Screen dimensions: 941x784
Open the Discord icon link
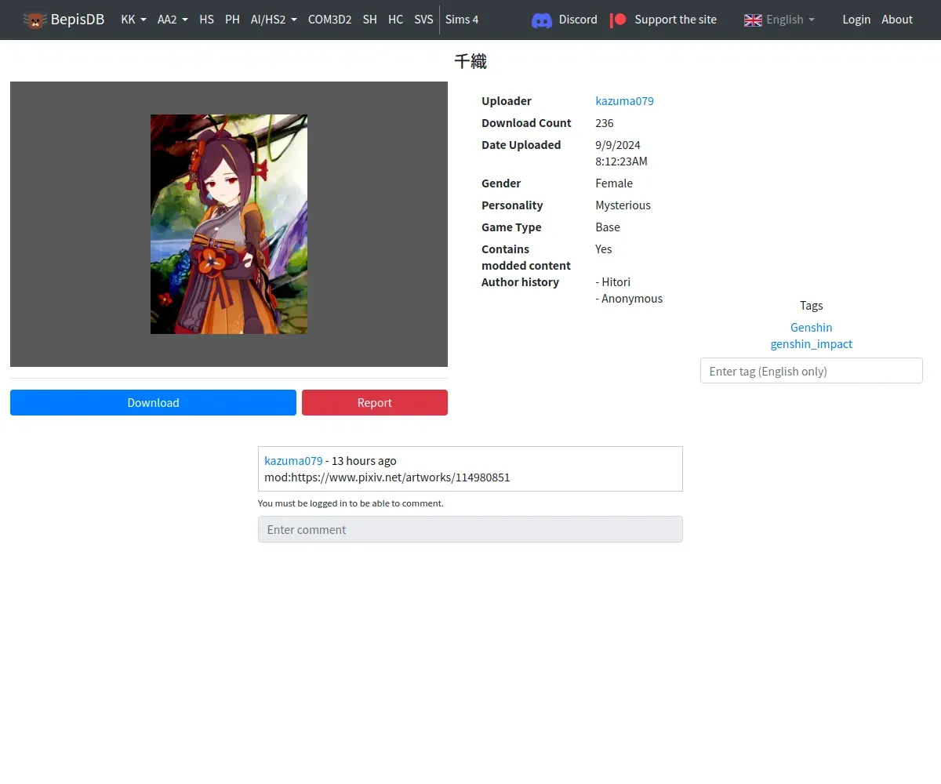(542, 20)
